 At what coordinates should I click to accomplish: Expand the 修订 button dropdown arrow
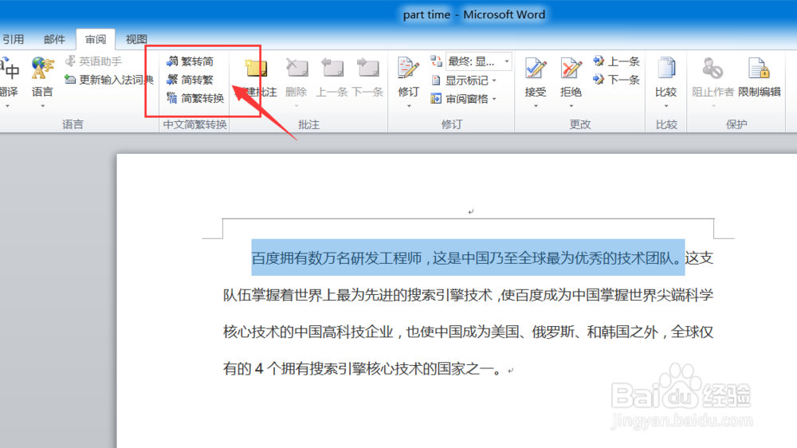click(409, 106)
